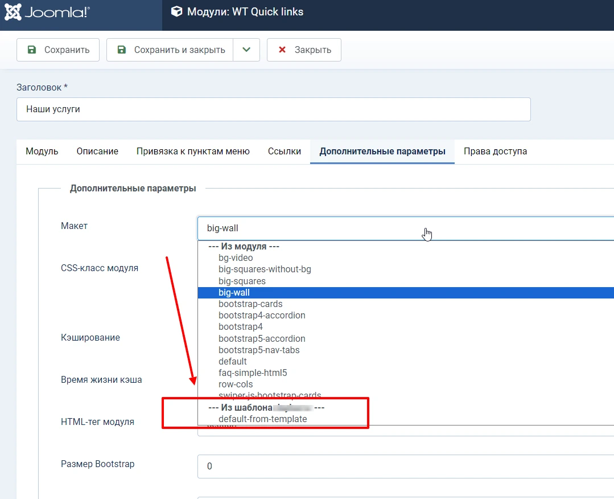Pick faq-simple-html5 layout option

[253, 373]
